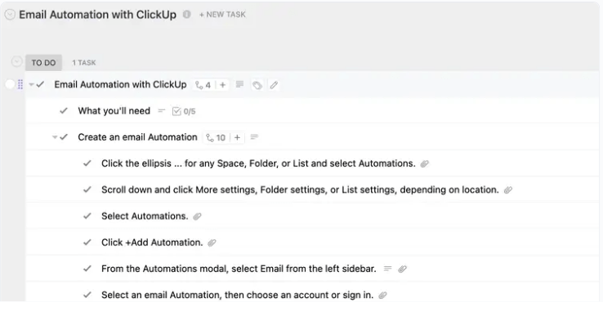This screenshot has height=329, width=603.
Task: Select the TO DO status label
Action: pyautogui.click(x=43, y=63)
